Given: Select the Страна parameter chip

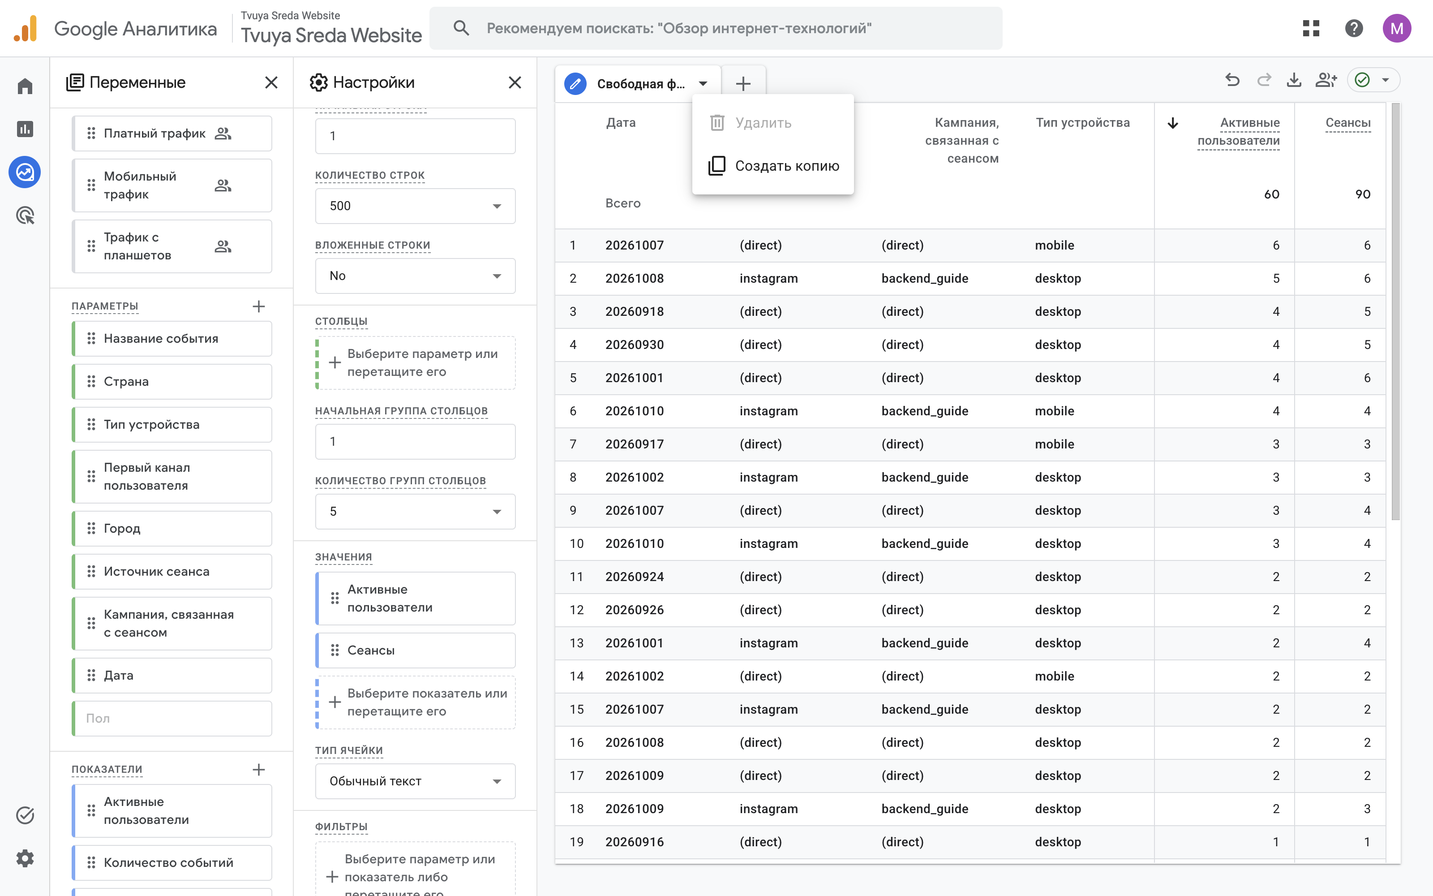Looking at the screenshot, I should (172, 382).
